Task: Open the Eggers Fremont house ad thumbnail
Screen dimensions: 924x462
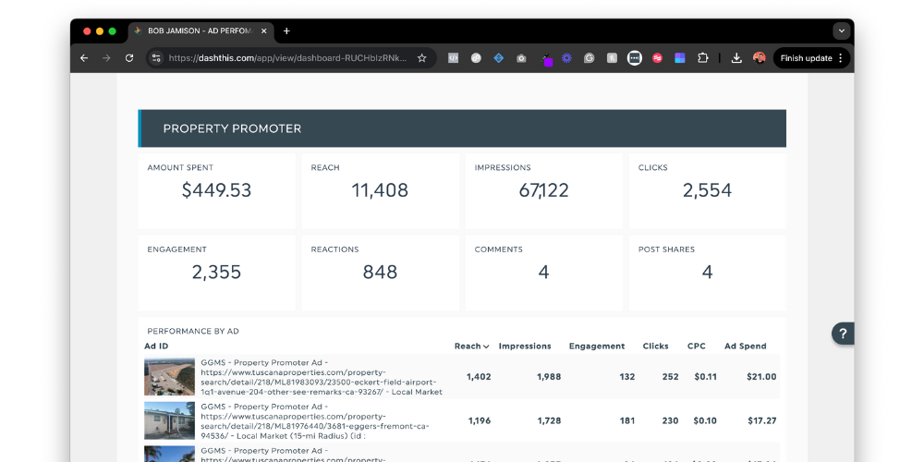Action: point(170,420)
